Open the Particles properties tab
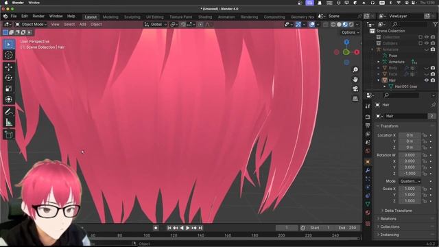439x247 pixels. [x=368, y=179]
